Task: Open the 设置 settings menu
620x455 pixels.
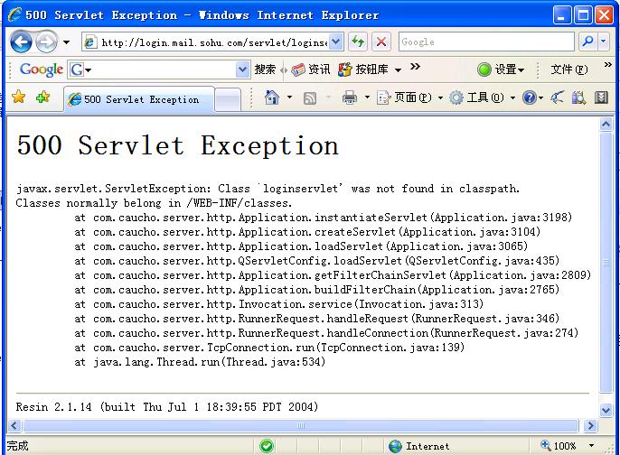Action: tap(501, 70)
